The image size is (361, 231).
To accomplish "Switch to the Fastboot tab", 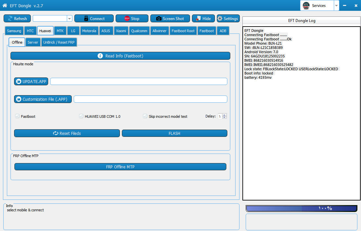I will pyautogui.click(x=207, y=31).
